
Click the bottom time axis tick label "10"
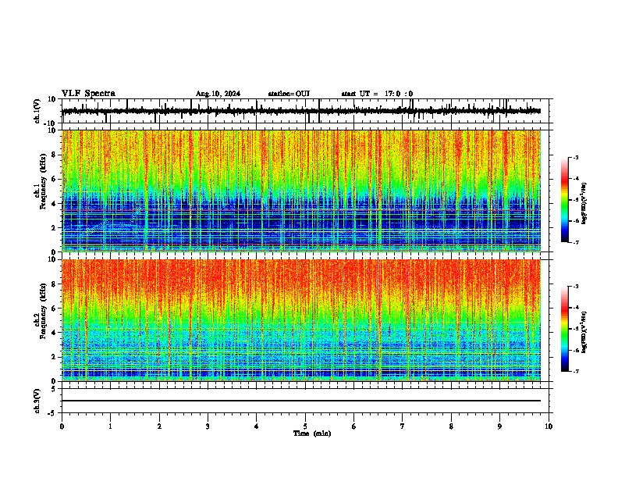tap(549, 426)
